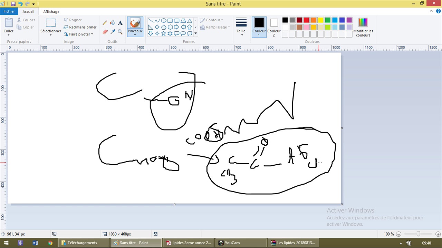442x248 pixels.
Task: Expand the shapes gallery More arrow
Action: 195,33
